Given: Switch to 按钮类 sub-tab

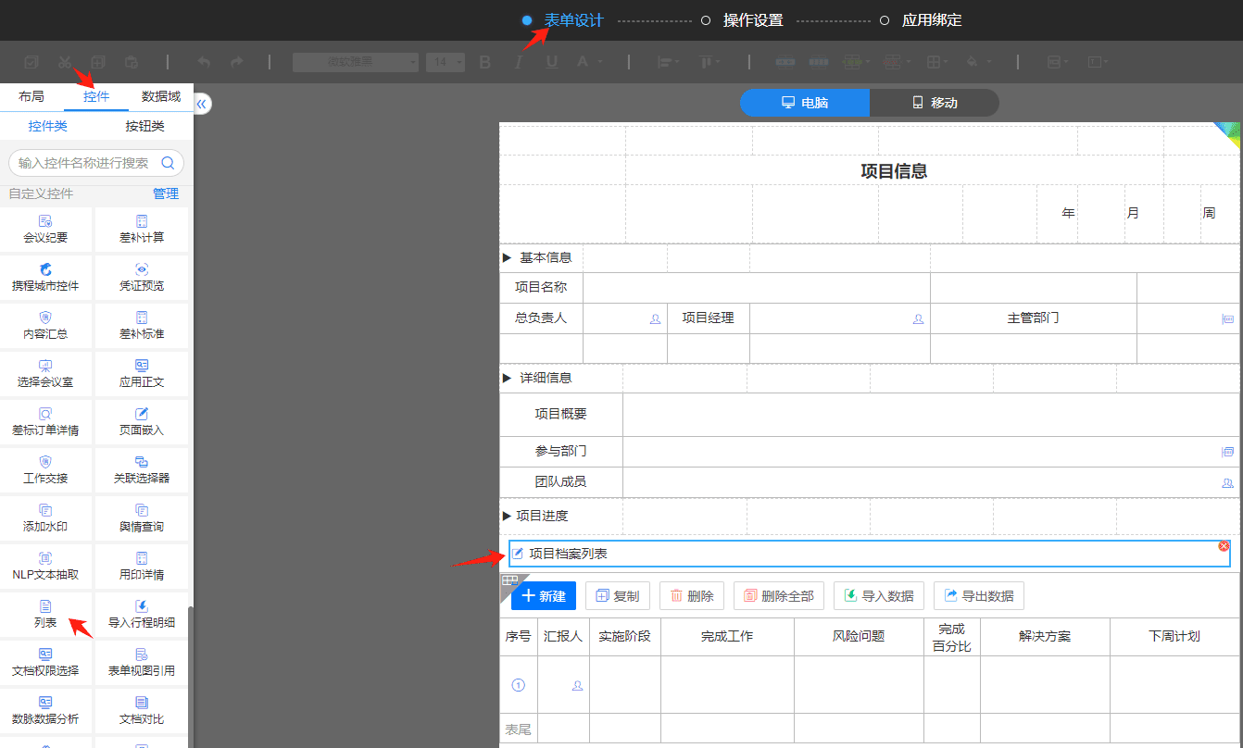Looking at the screenshot, I should click(145, 126).
